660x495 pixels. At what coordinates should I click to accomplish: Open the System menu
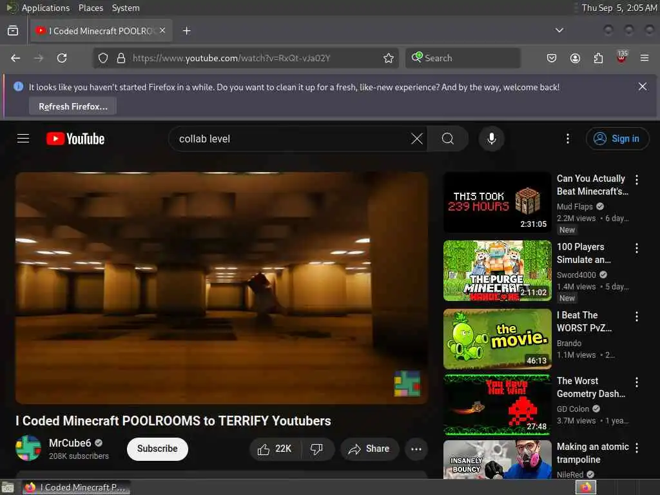(126, 8)
